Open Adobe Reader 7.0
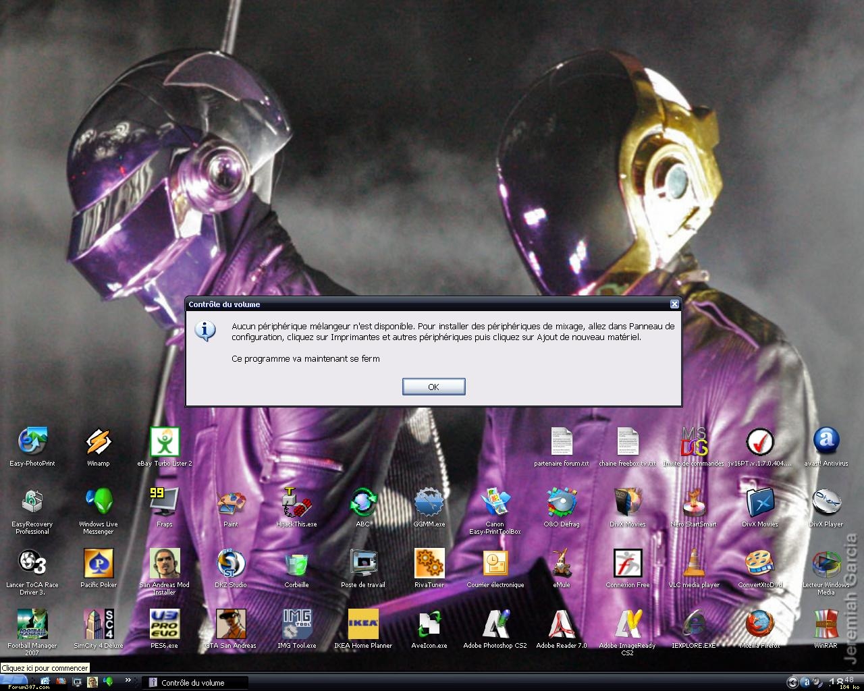Image resolution: width=864 pixels, height=691 pixels. (561, 629)
